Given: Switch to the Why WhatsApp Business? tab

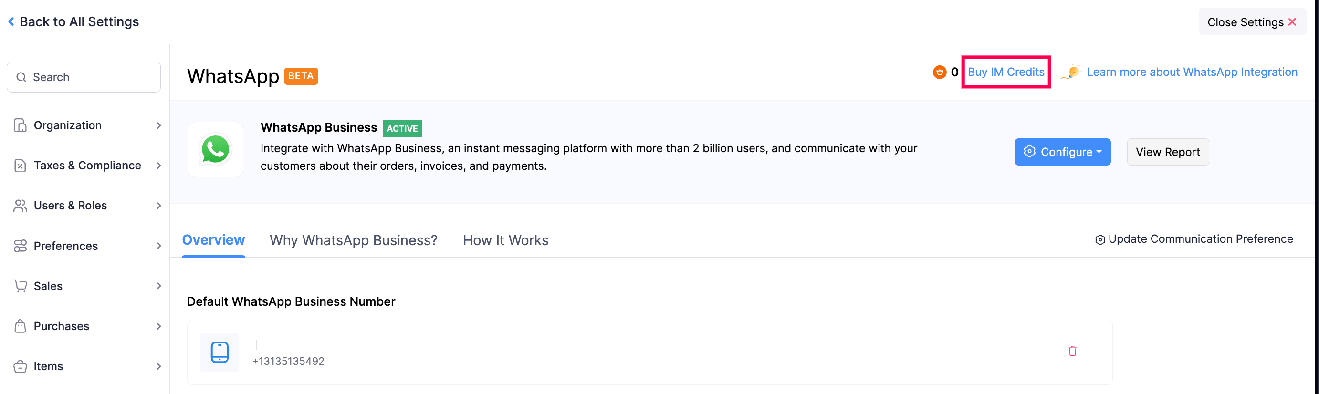Looking at the screenshot, I should point(353,240).
